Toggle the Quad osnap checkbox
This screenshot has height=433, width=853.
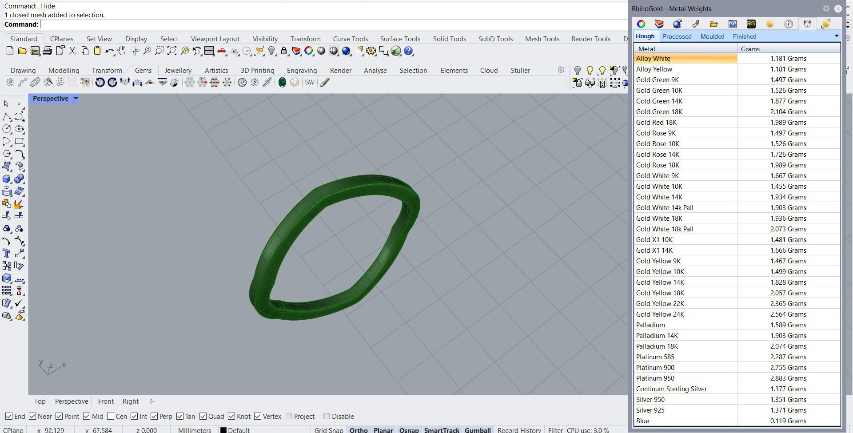tap(203, 416)
